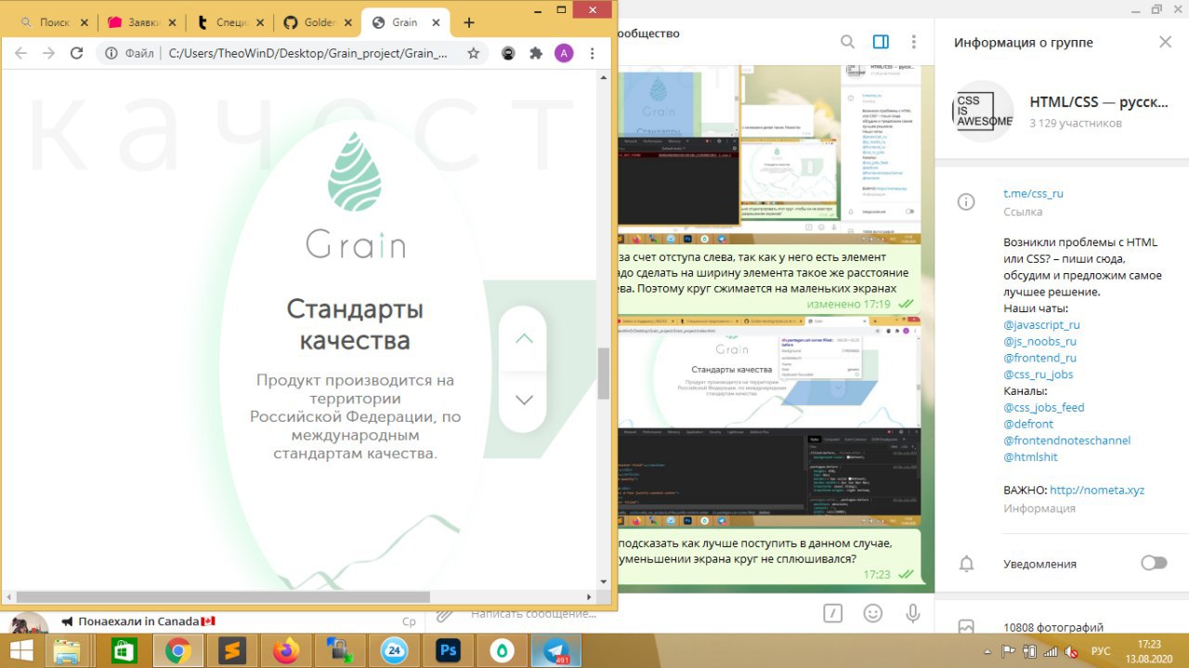1189x668 pixels.
Task: Open 10808 фотографий media section
Action: (x=1053, y=627)
